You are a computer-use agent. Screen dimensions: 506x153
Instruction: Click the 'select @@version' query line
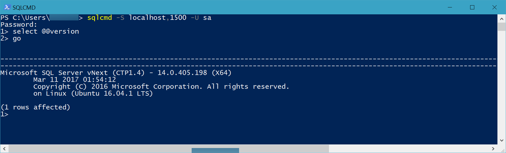click(46, 31)
